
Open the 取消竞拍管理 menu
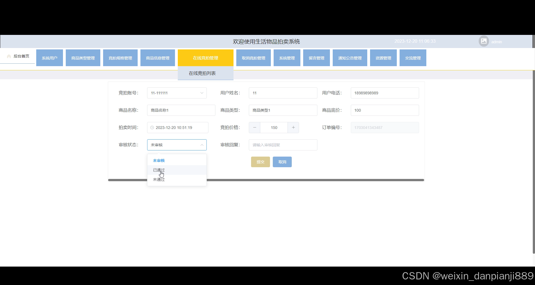[x=254, y=58]
